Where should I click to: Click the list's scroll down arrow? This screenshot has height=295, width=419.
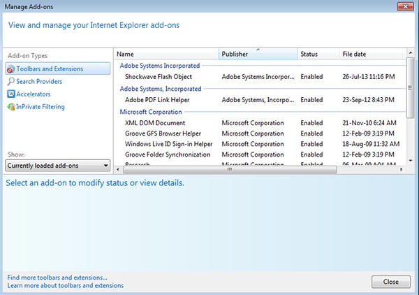coord(410,161)
